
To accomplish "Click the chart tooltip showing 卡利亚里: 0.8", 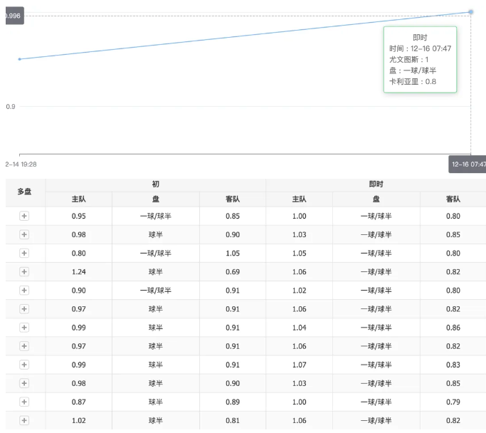I will [420, 60].
